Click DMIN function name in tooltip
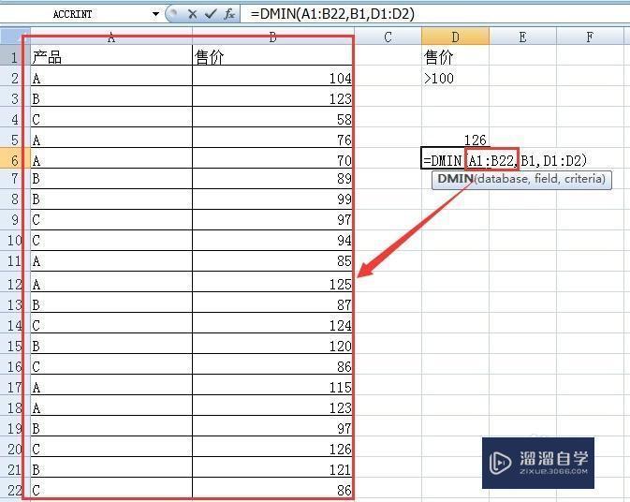This screenshot has width=630, height=502. click(x=455, y=179)
